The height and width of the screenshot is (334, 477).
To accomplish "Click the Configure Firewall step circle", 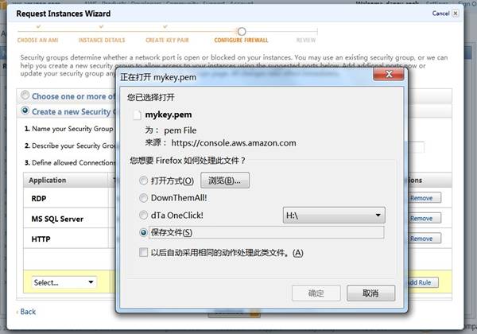I will point(242,31).
